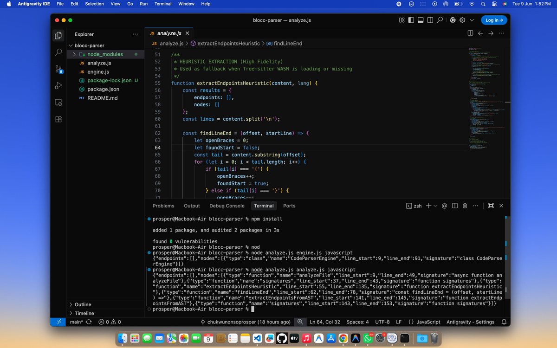Kill the terminal with trash icon

465,206
